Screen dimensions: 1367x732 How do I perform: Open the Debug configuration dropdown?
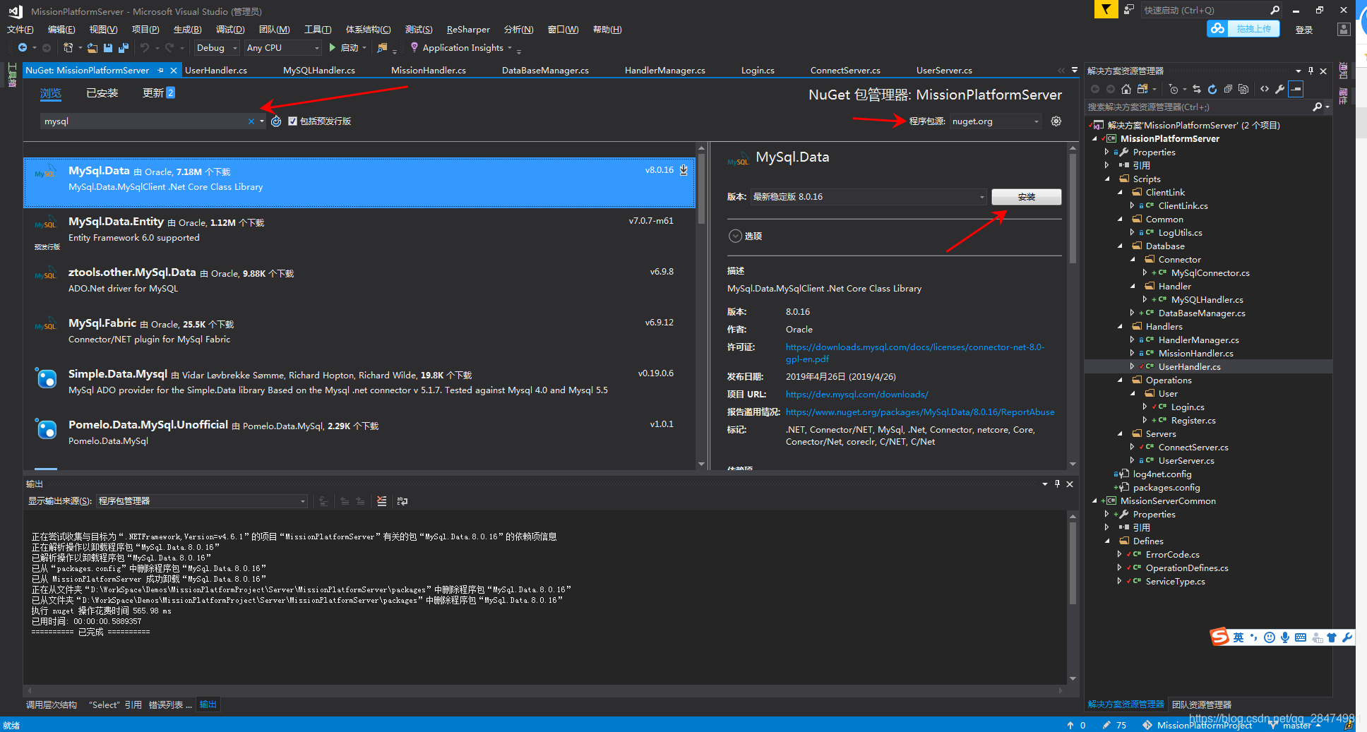(x=216, y=48)
